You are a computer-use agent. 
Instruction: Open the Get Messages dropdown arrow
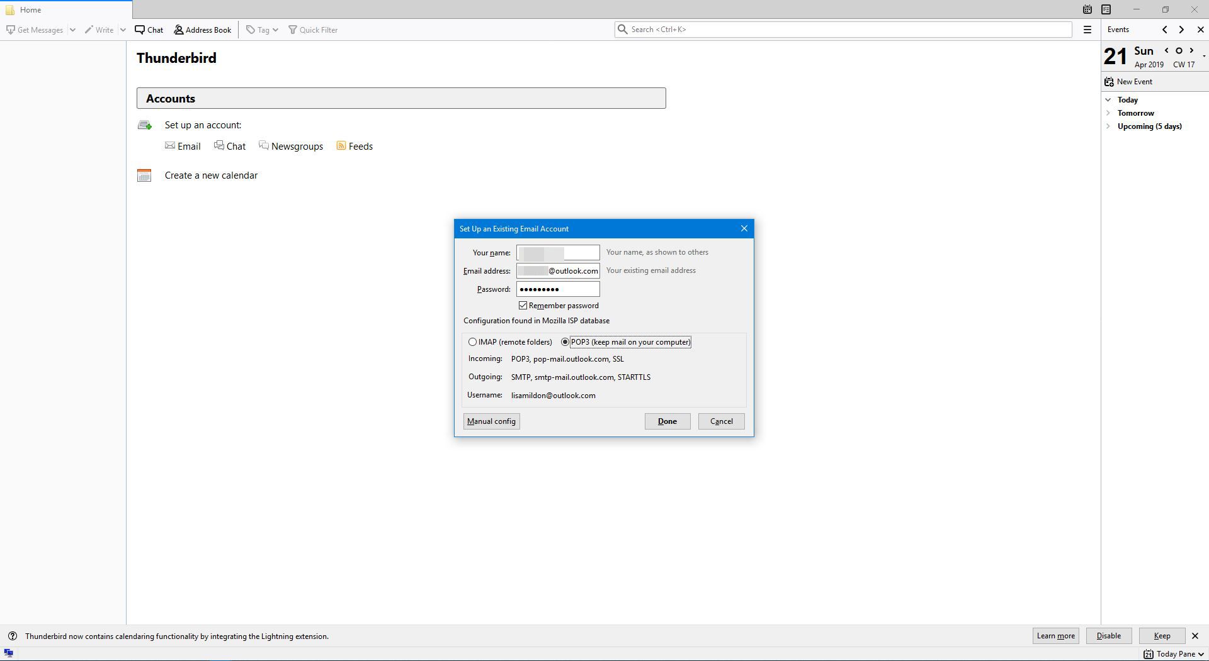tap(72, 30)
